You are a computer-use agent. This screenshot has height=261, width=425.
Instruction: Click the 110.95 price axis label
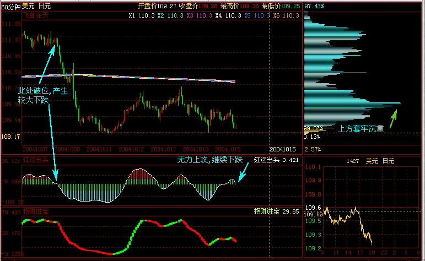coord(11,56)
